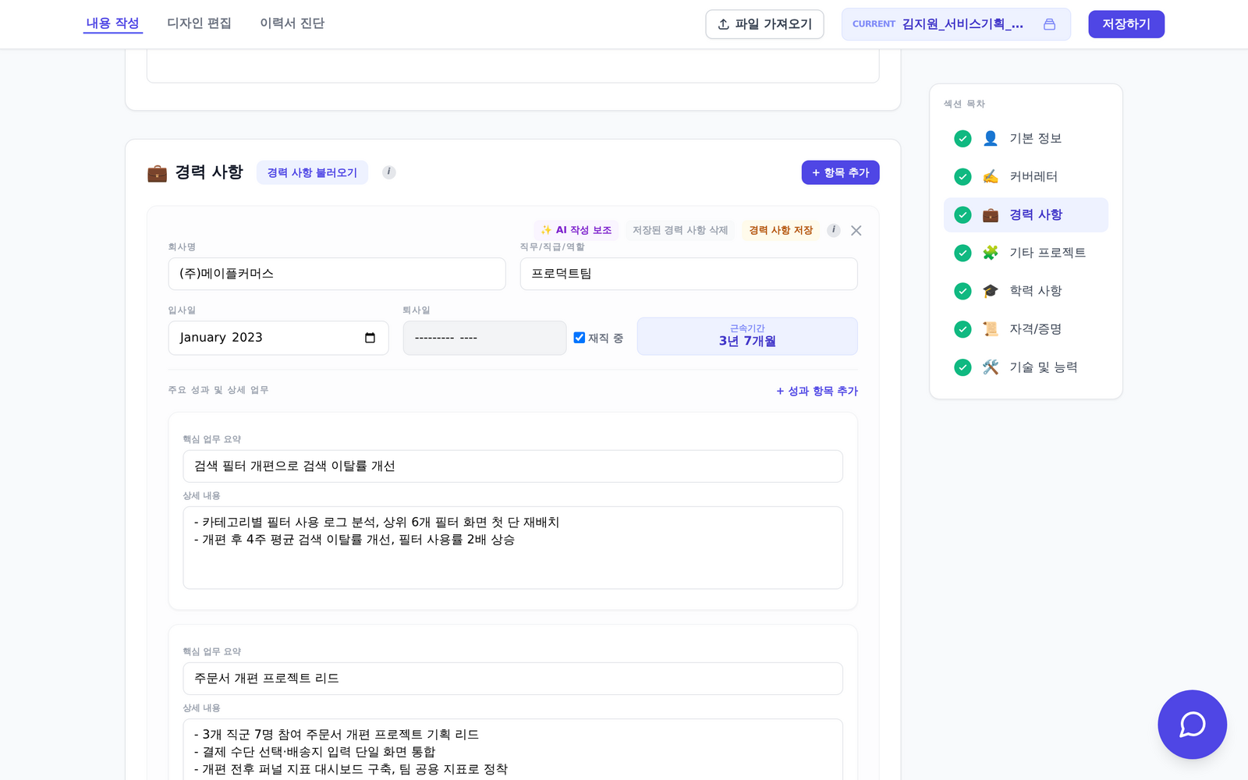
Task: Go to 커버레터 section
Action: tap(1026, 176)
